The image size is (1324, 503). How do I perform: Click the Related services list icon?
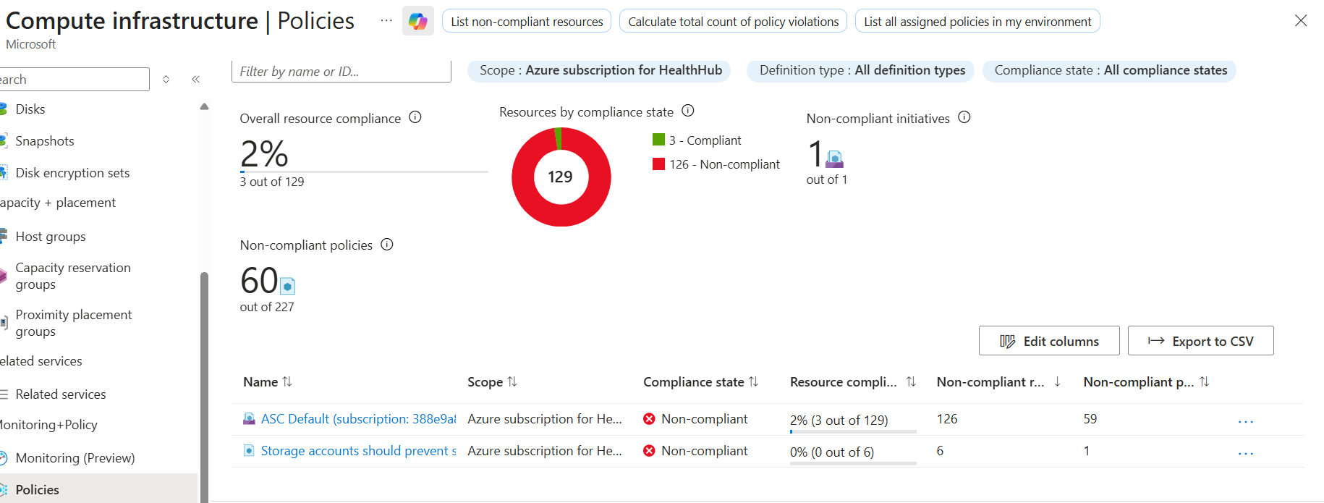click(x=4, y=394)
